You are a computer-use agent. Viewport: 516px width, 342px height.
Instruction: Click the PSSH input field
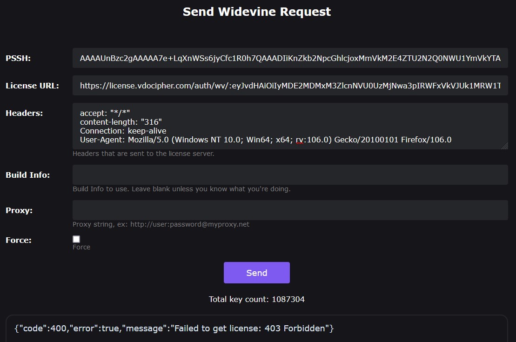tap(290, 58)
